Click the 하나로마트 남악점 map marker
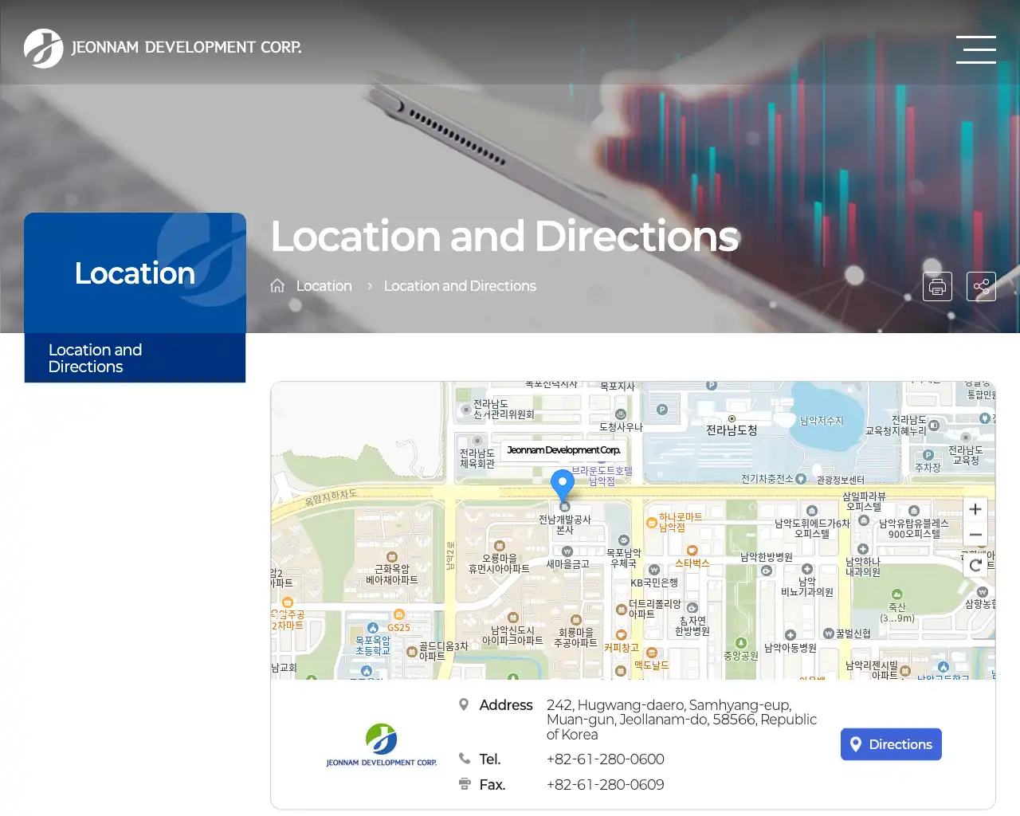Screen dimensions: 1020x816 (652, 523)
